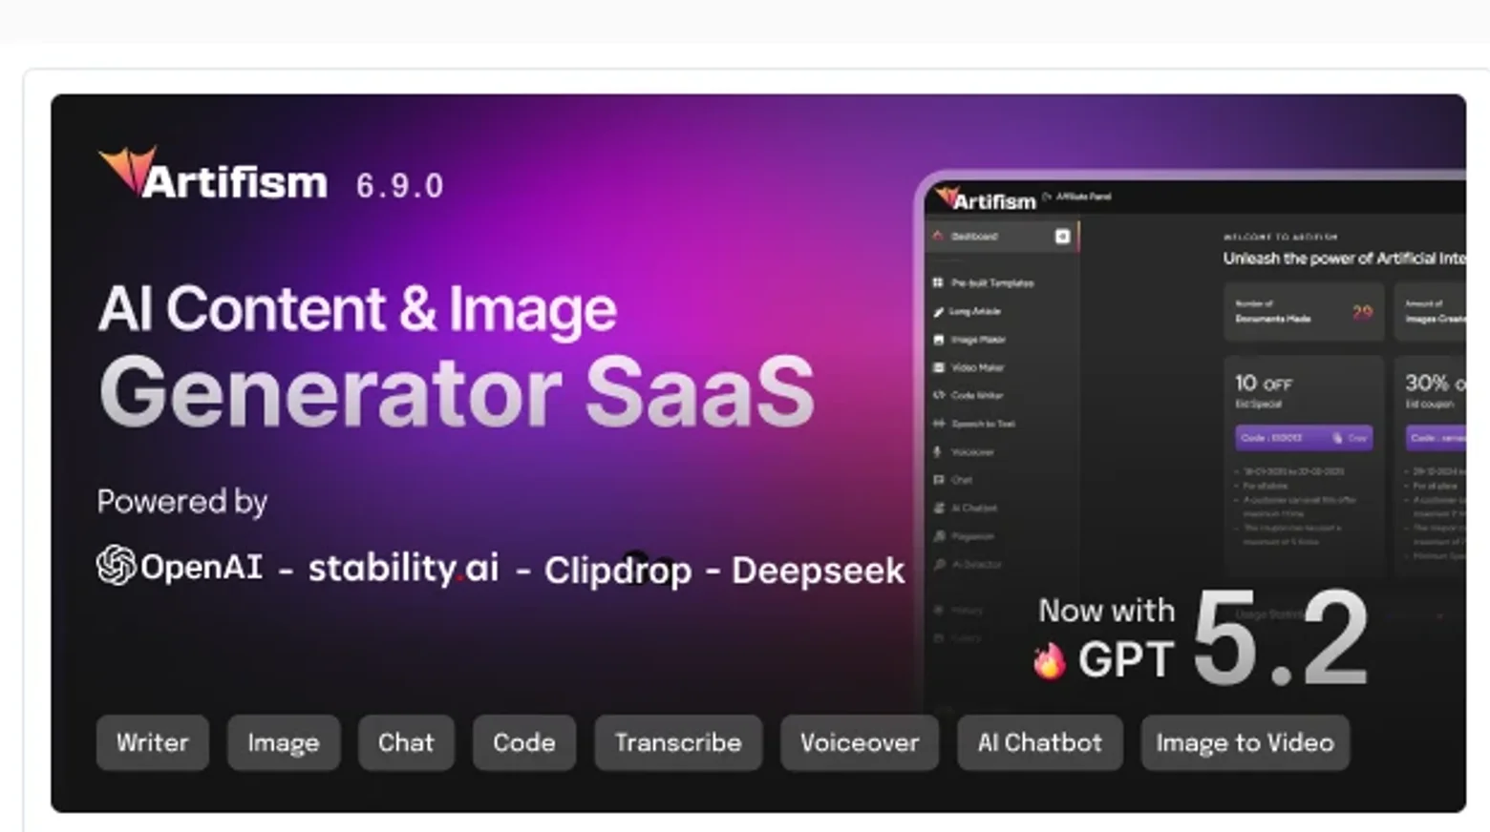Click the Video Maker icon in the sidebar
The image size is (1490, 832).
click(938, 367)
